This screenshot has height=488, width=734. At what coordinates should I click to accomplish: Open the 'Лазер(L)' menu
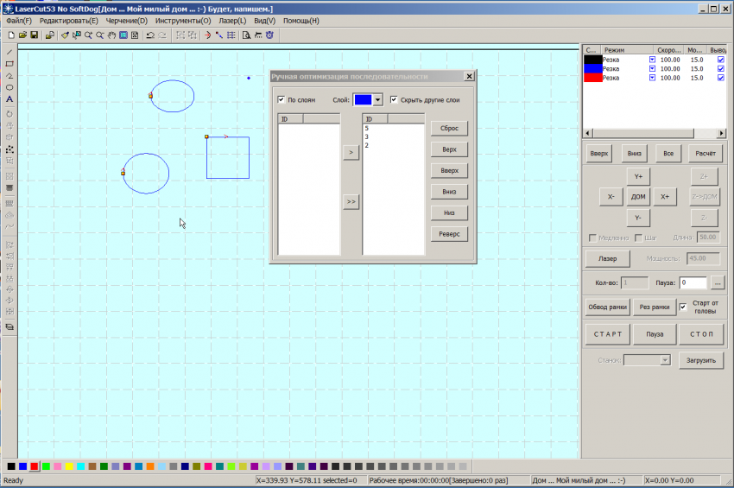(x=231, y=20)
